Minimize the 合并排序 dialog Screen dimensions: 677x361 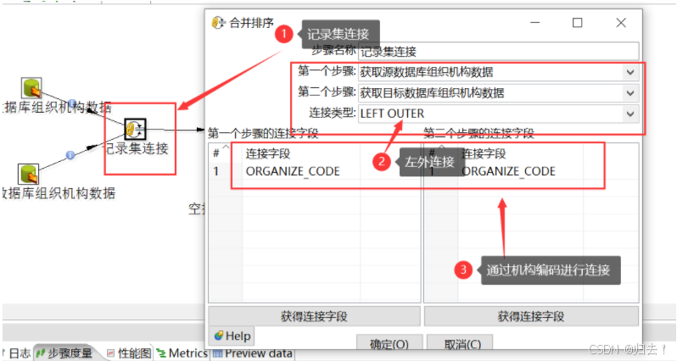coord(535,22)
